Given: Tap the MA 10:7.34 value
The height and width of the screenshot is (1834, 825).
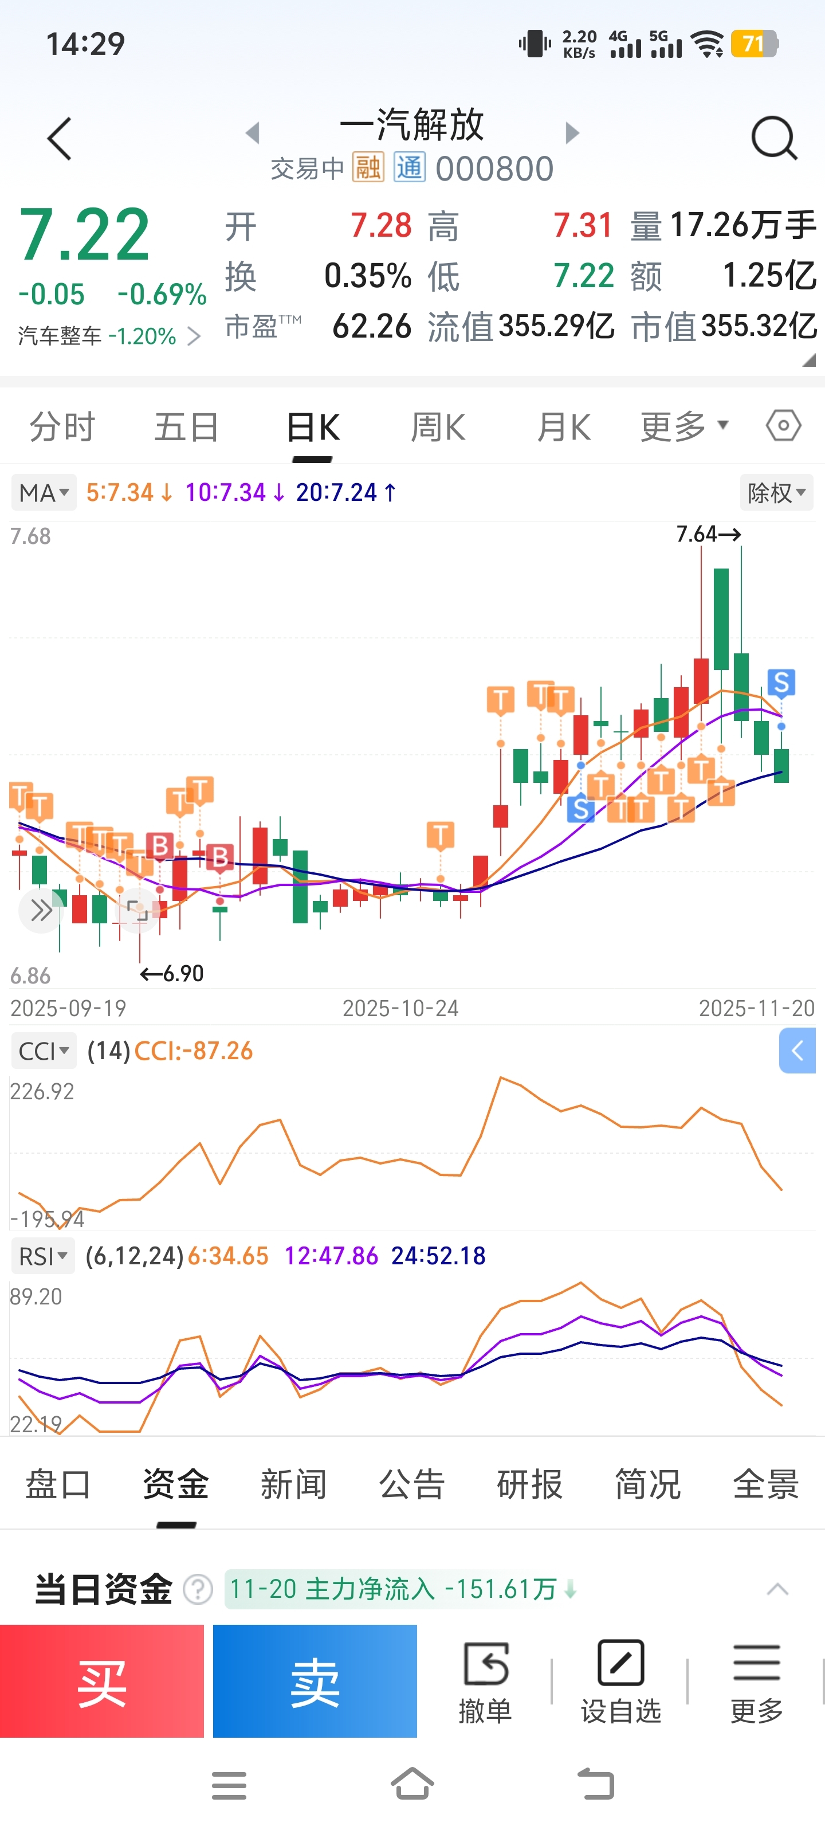Looking at the screenshot, I should (x=235, y=492).
